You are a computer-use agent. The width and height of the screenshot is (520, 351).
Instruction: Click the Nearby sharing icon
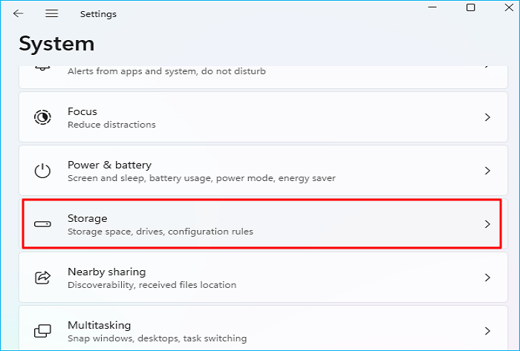(x=43, y=278)
